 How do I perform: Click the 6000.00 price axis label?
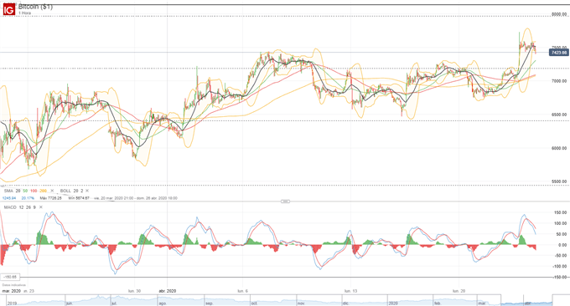[x=559, y=148]
